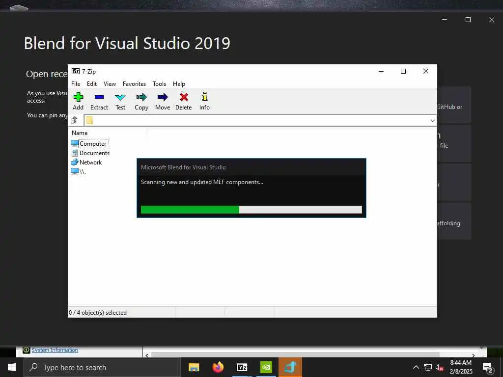Click the Copy toolbar icon
The image size is (503, 377).
[x=141, y=101]
